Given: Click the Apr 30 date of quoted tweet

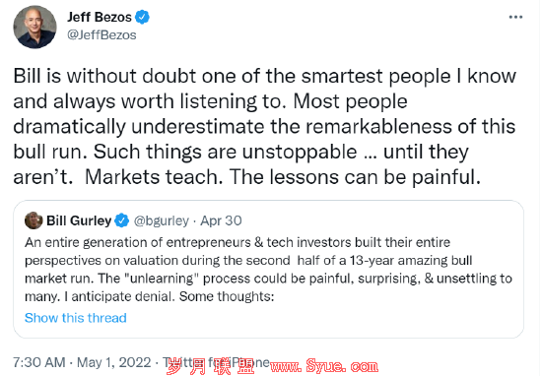Looking at the screenshot, I should (221, 220).
